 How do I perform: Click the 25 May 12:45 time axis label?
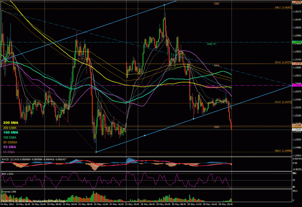[101, 204]
